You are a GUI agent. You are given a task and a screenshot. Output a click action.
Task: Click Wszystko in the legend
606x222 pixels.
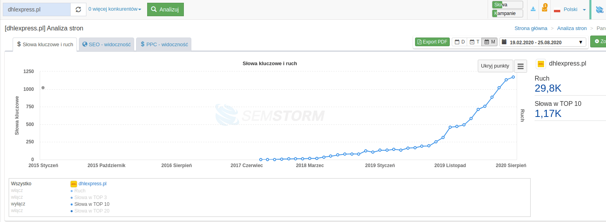point(21,184)
